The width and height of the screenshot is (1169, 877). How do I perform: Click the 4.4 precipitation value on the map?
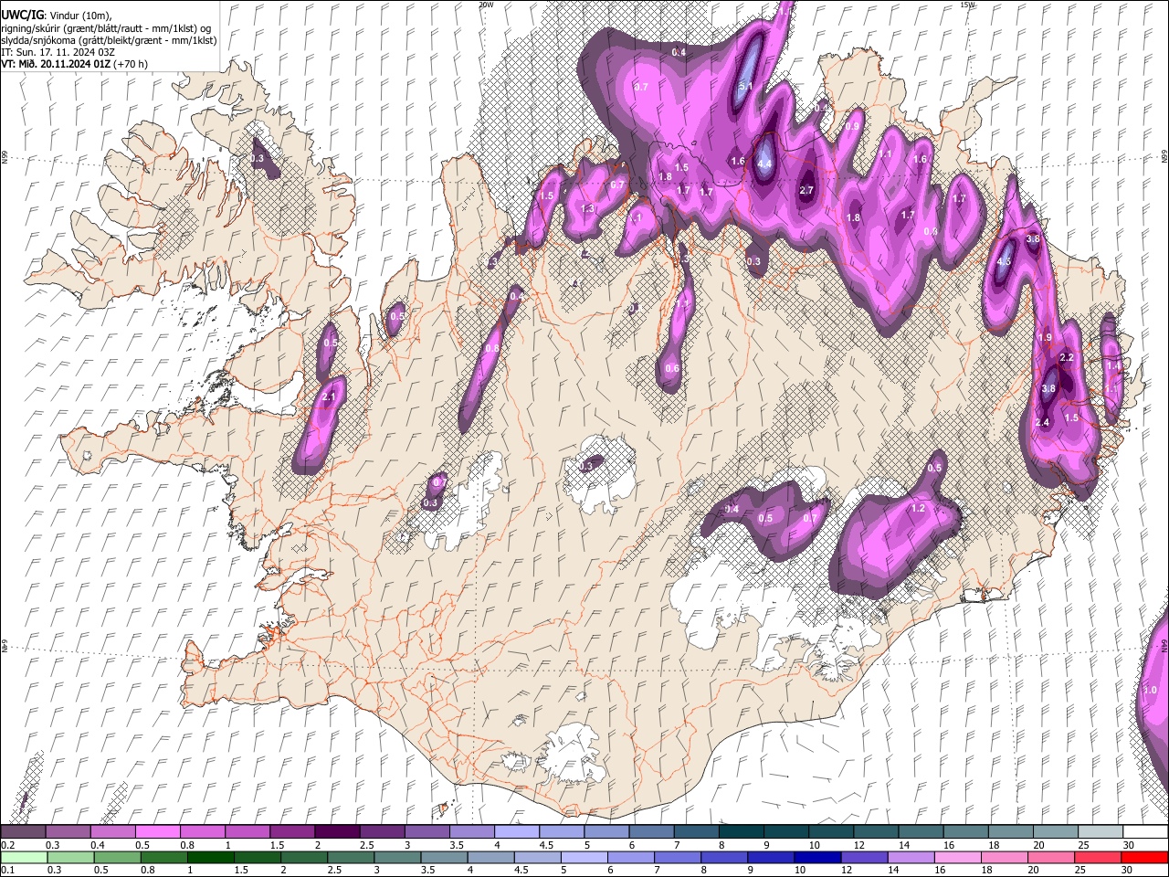(x=765, y=164)
